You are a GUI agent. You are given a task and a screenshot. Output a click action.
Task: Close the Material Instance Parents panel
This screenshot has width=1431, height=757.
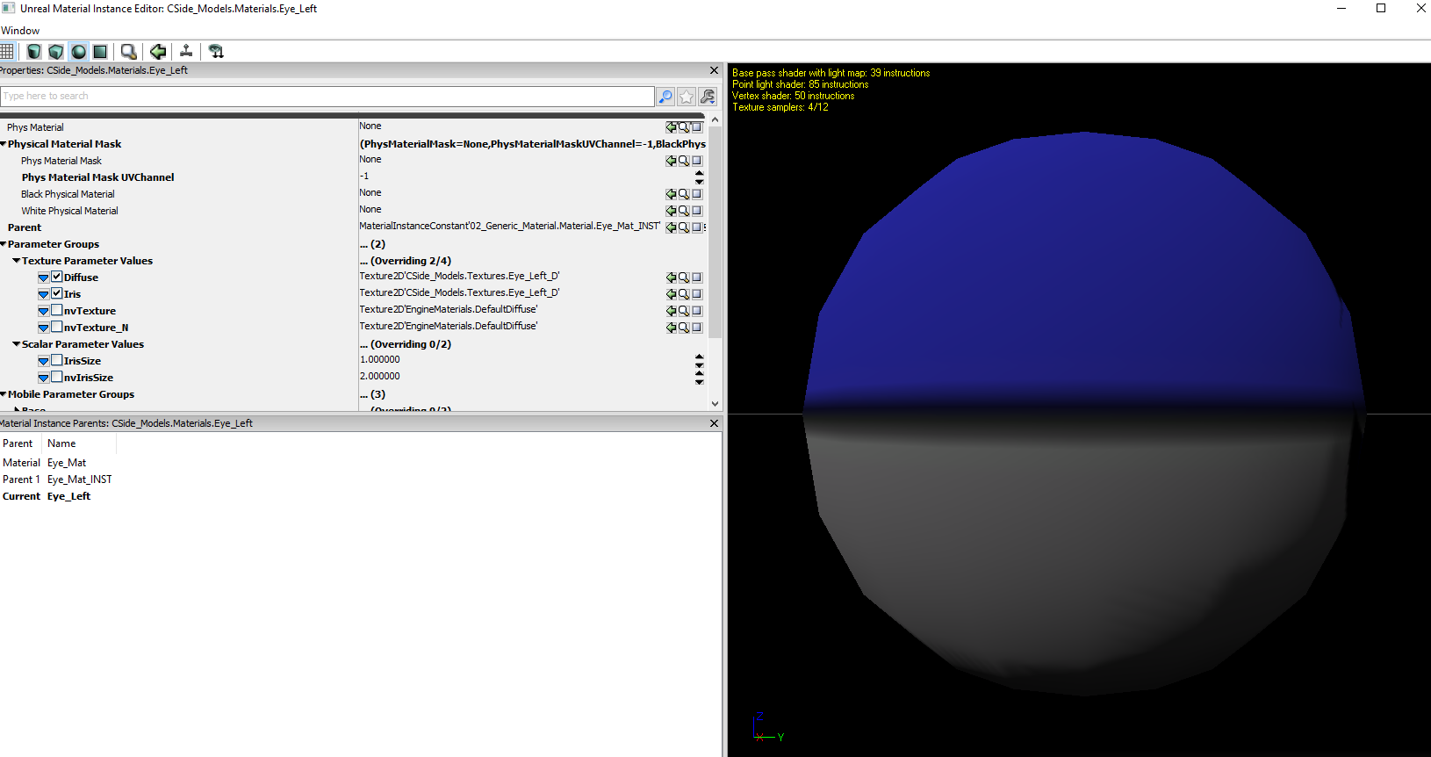714,423
